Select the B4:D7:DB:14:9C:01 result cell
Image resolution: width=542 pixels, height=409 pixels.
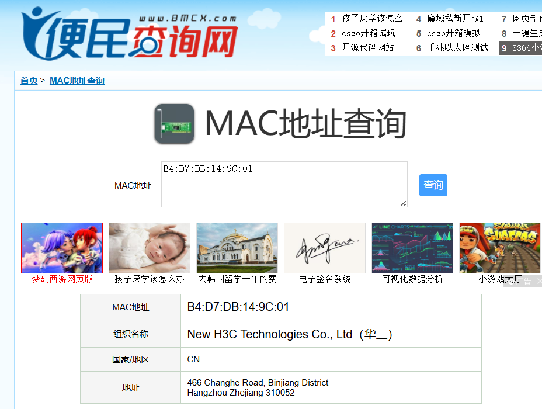click(x=331, y=307)
